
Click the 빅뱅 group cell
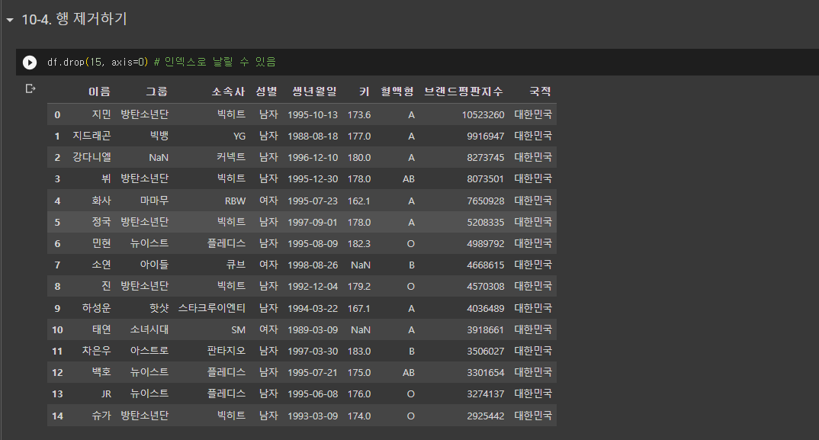(159, 136)
